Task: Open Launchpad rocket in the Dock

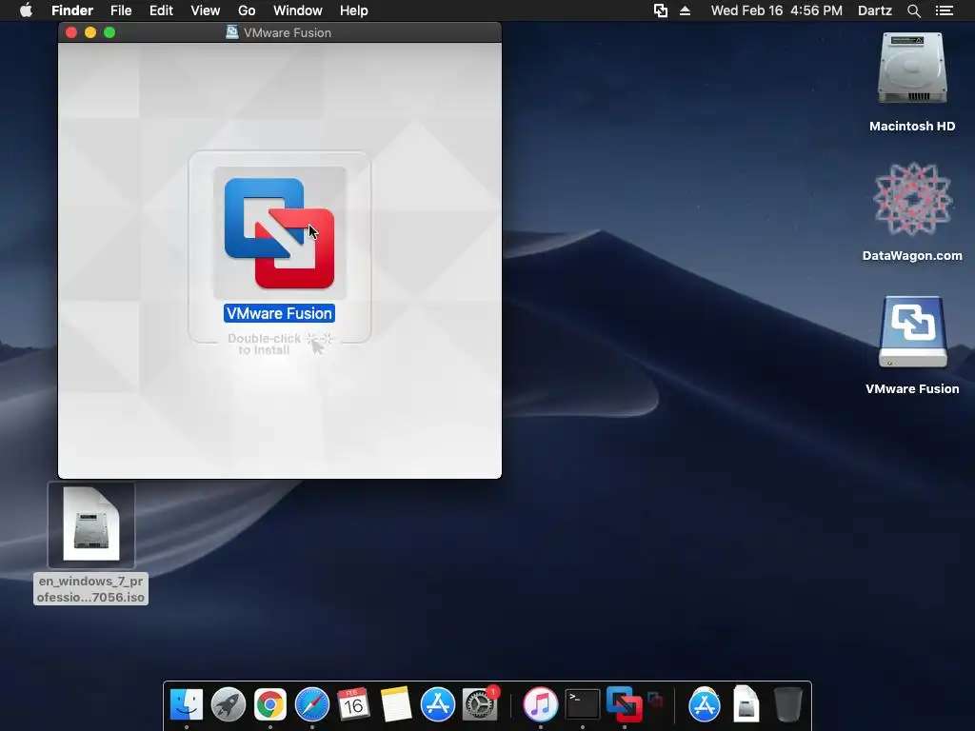Action: coord(229,704)
